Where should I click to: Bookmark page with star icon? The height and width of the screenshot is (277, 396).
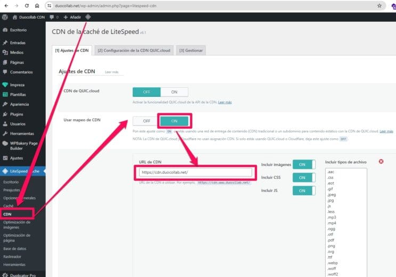pos(379,5)
